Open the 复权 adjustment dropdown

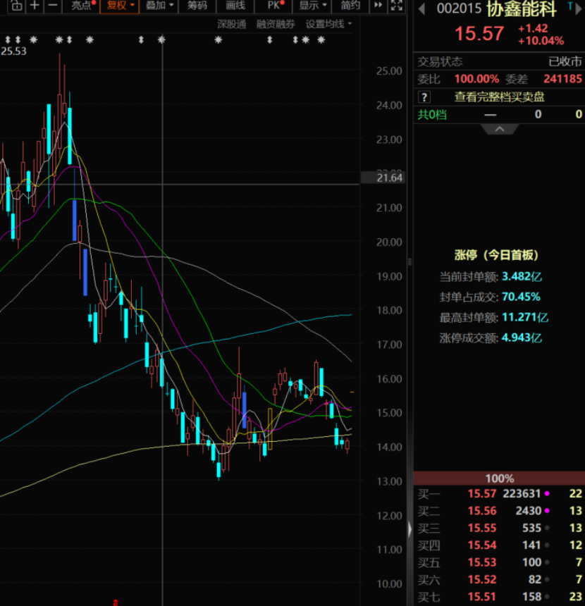pyautogui.click(x=120, y=6)
